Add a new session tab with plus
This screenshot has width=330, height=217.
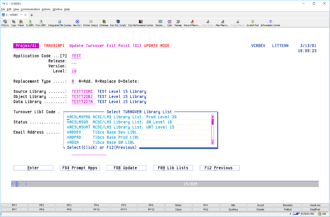click(32, 15)
